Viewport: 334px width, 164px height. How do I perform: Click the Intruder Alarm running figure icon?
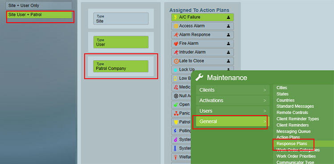tap(176, 52)
